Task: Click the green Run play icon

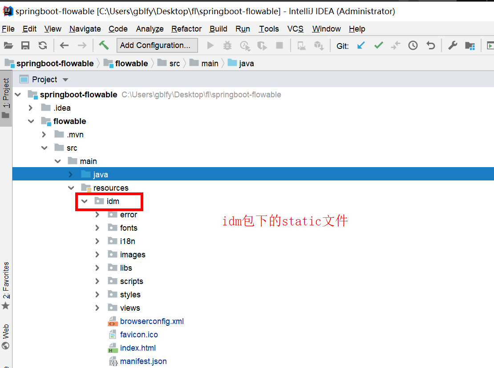Action: tap(211, 46)
